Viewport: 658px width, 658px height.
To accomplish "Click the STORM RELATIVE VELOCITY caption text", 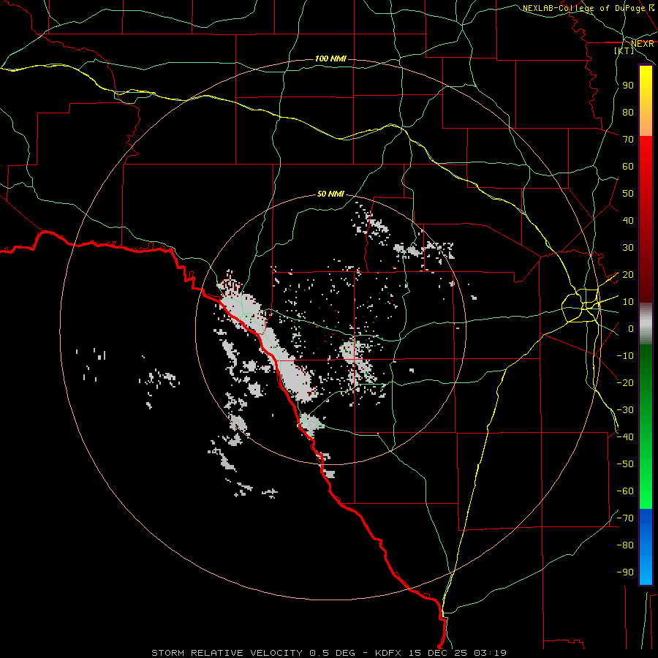I will [x=227, y=653].
